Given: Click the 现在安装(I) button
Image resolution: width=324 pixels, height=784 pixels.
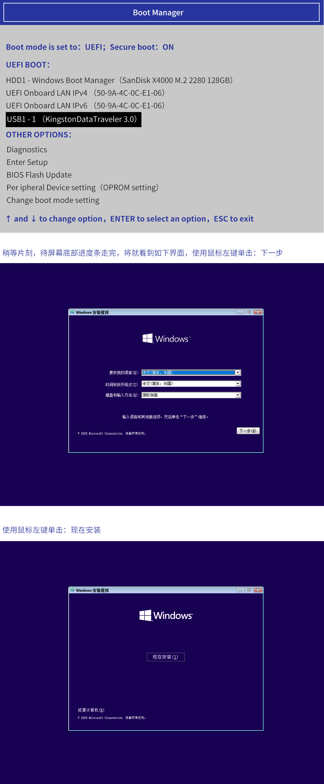Looking at the screenshot, I should coord(165,657).
